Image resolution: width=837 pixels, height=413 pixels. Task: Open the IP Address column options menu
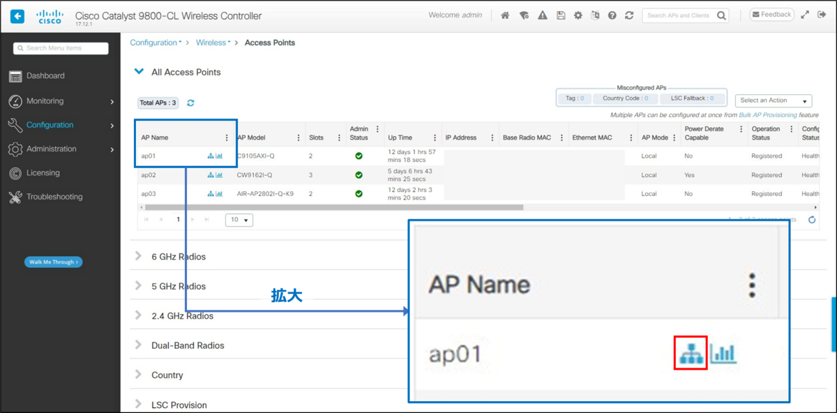click(492, 137)
